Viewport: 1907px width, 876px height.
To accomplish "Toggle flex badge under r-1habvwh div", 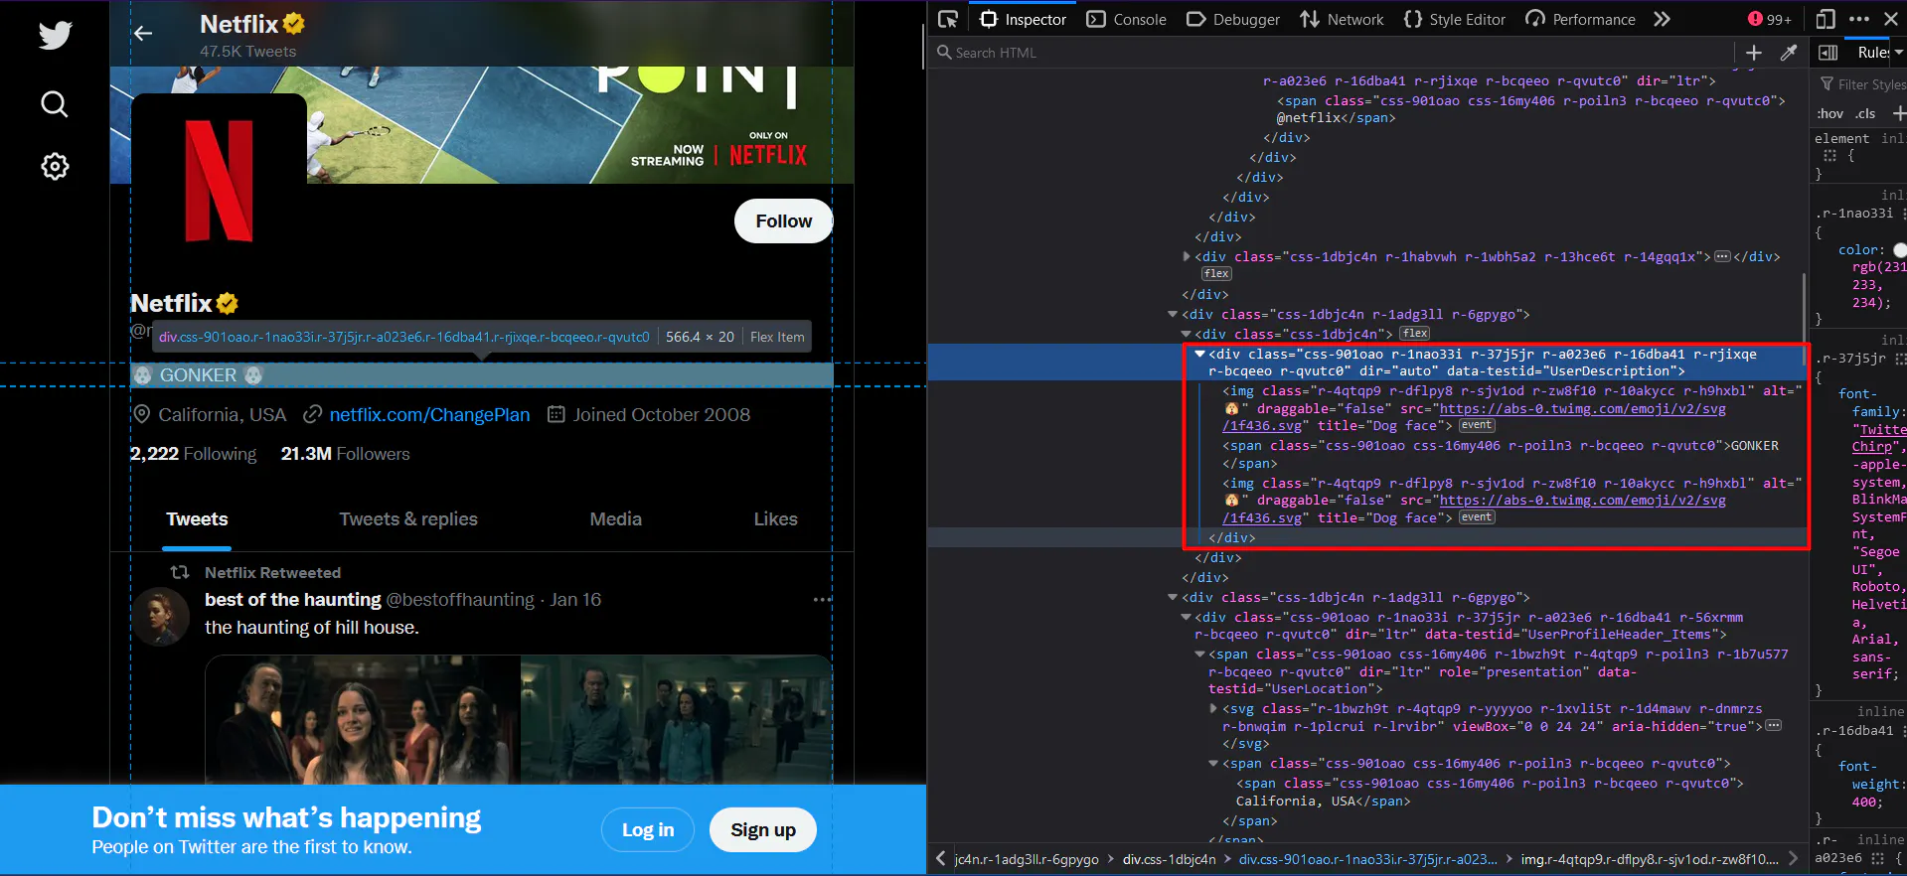I will pyautogui.click(x=1216, y=274).
